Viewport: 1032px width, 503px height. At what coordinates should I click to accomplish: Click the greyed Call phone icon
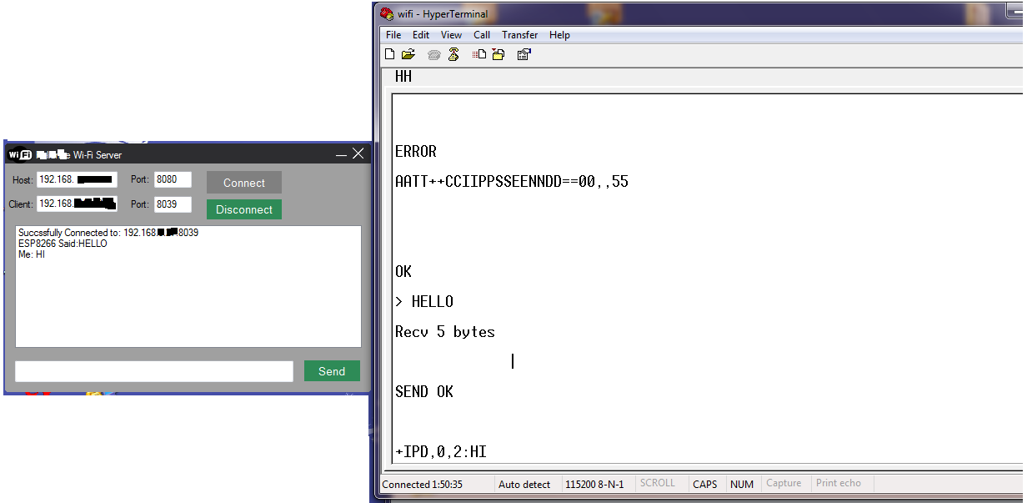433,54
